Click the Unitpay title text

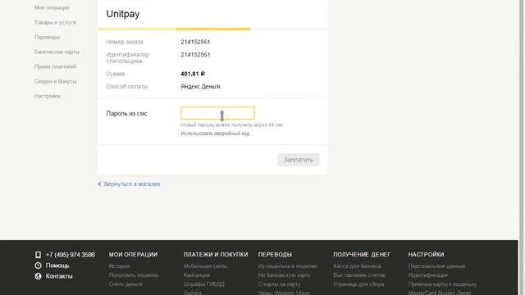tap(123, 14)
